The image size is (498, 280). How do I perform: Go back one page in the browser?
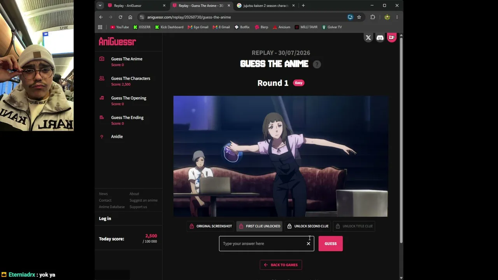pyautogui.click(x=101, y=17)
